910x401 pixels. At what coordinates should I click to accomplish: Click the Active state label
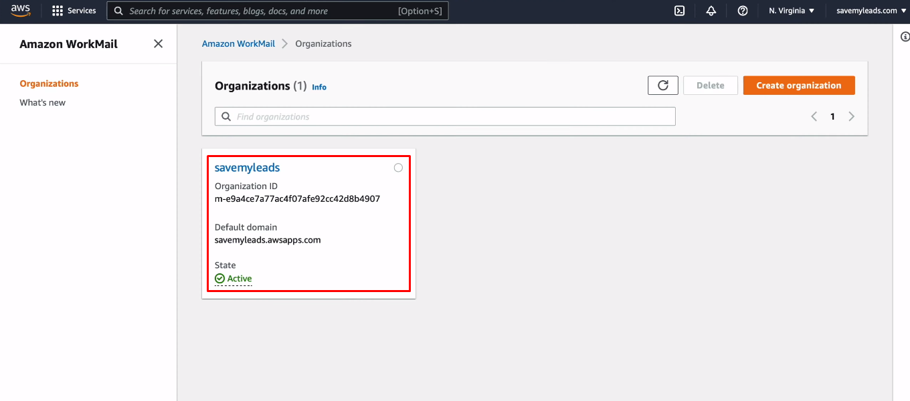[x=240, y=279]
